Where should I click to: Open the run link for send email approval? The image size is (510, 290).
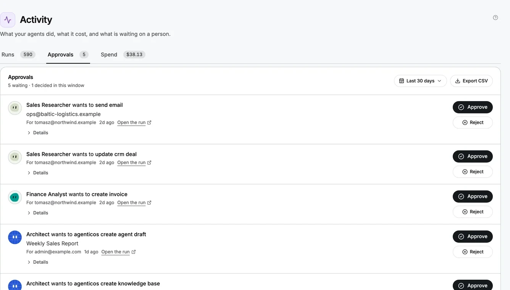coord(134,122)
